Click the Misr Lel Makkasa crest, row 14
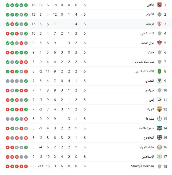This screenshot has width=172, height=175. pos(159,128)
